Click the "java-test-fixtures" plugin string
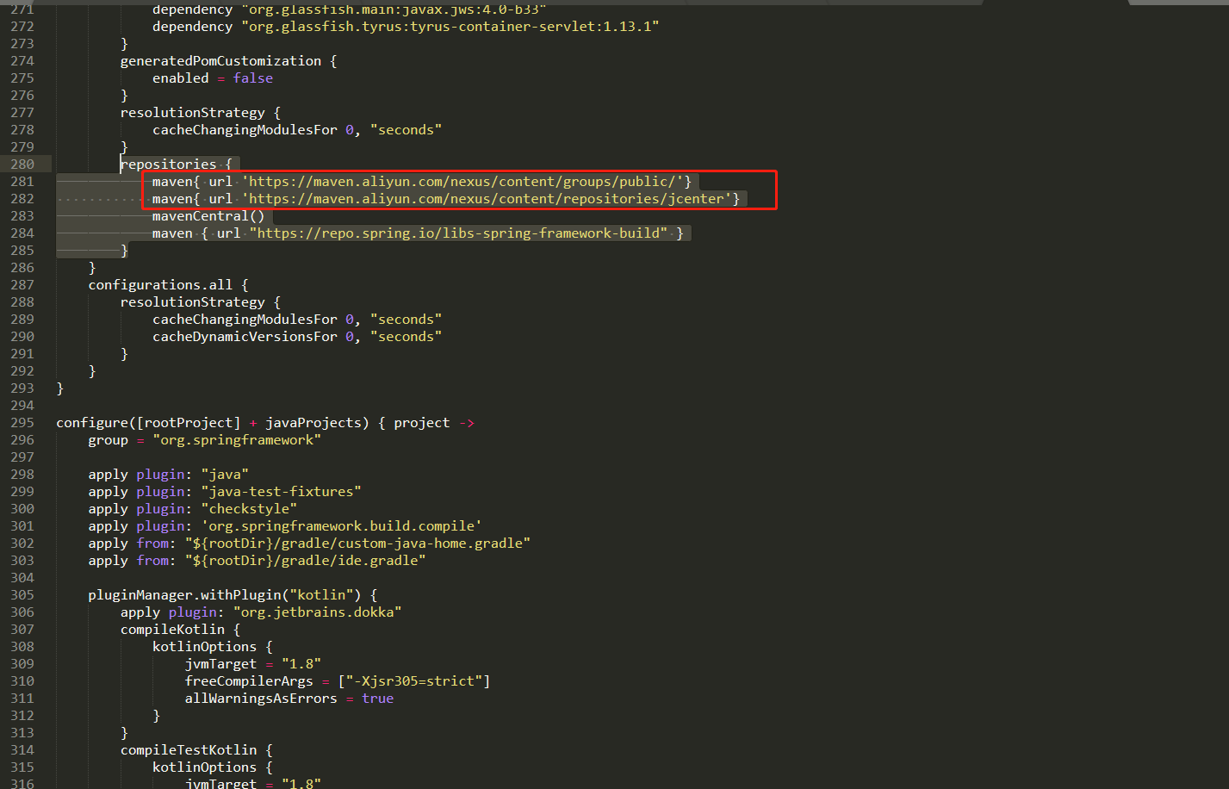Image resolution: width=1229 pixels, height=789 pixels. [x=281, y=492]
